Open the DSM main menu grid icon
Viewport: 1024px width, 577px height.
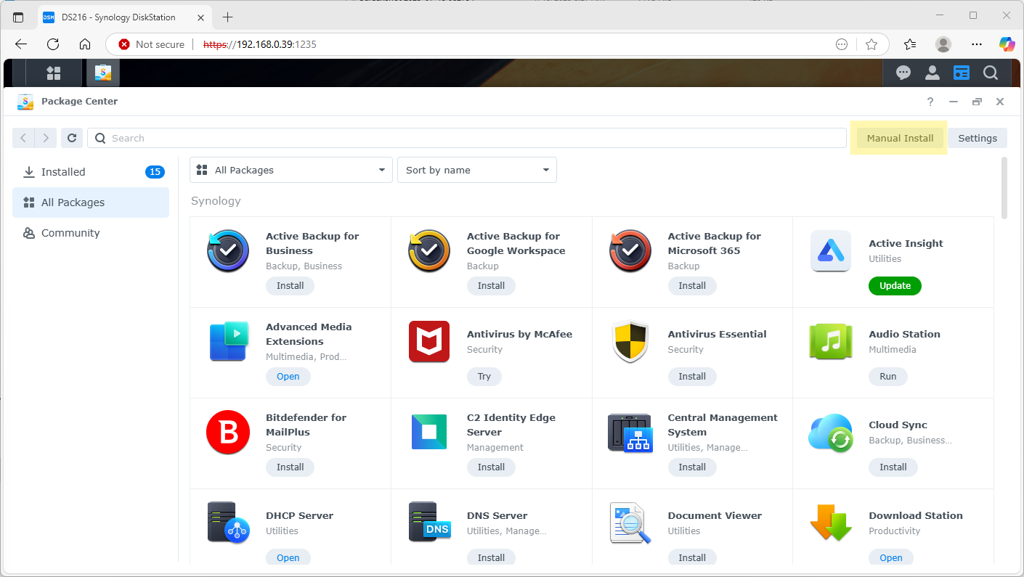(54, 73)
